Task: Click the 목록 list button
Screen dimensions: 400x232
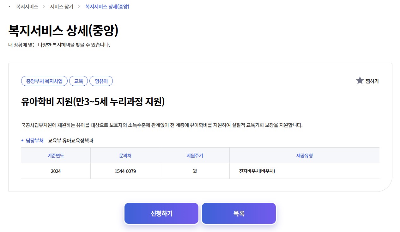Action: [x=239, y=213]
